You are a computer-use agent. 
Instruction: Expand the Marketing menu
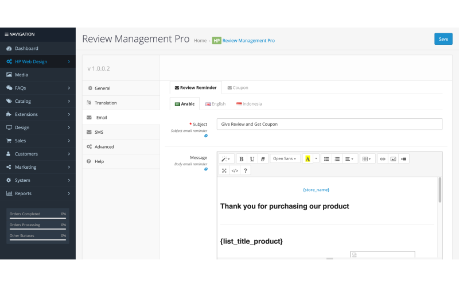click(38, 167)
